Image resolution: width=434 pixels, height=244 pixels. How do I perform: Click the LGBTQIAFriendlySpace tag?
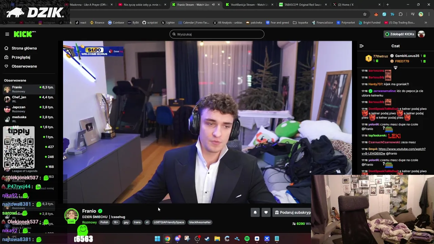point(169,222)
